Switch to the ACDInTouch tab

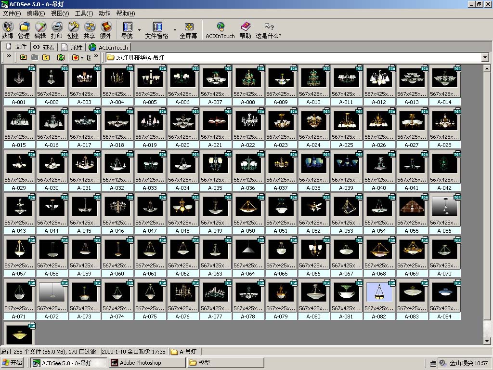point(108,47)
